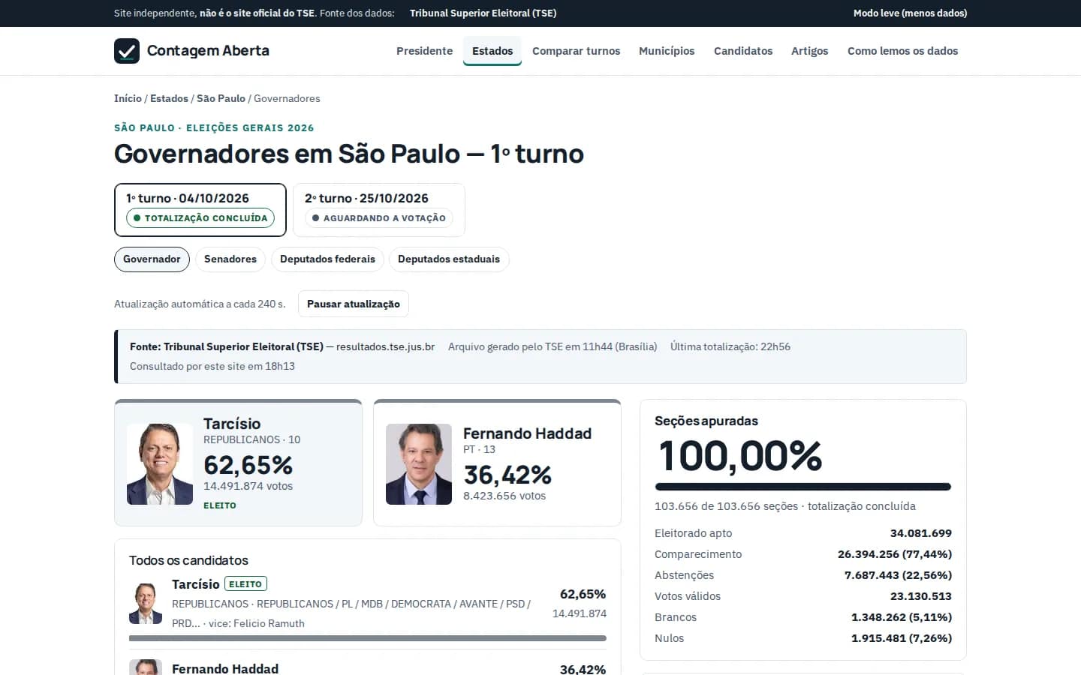Switch to Modo leve (menos dados)
The image size is (1081, 675).
click(x=910, y=13)
